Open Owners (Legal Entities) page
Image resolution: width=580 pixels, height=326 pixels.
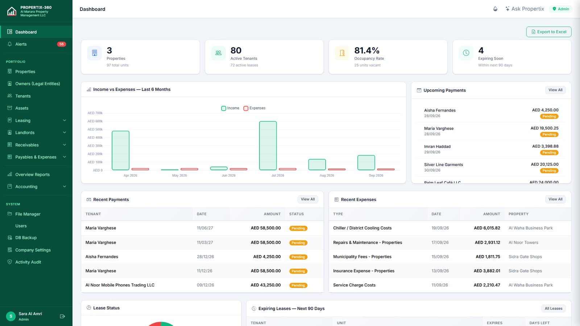click(36, 84)
